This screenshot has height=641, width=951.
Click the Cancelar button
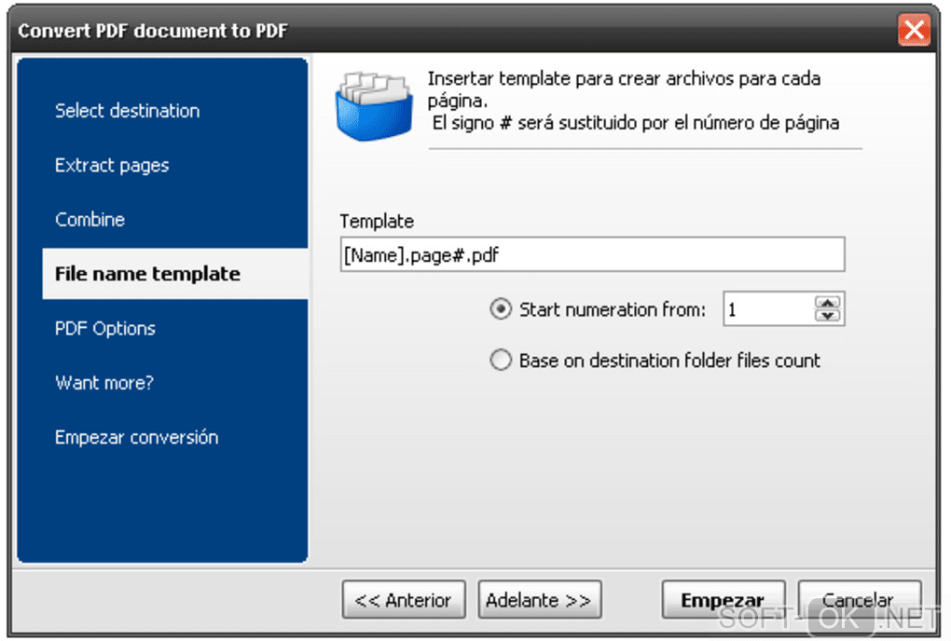pos(859,601)
